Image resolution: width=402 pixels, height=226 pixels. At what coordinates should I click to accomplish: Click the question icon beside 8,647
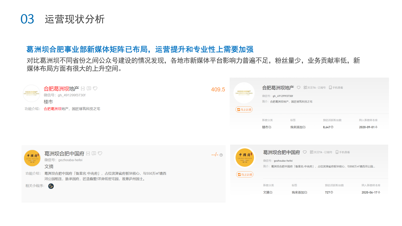[x=332, y=127]
